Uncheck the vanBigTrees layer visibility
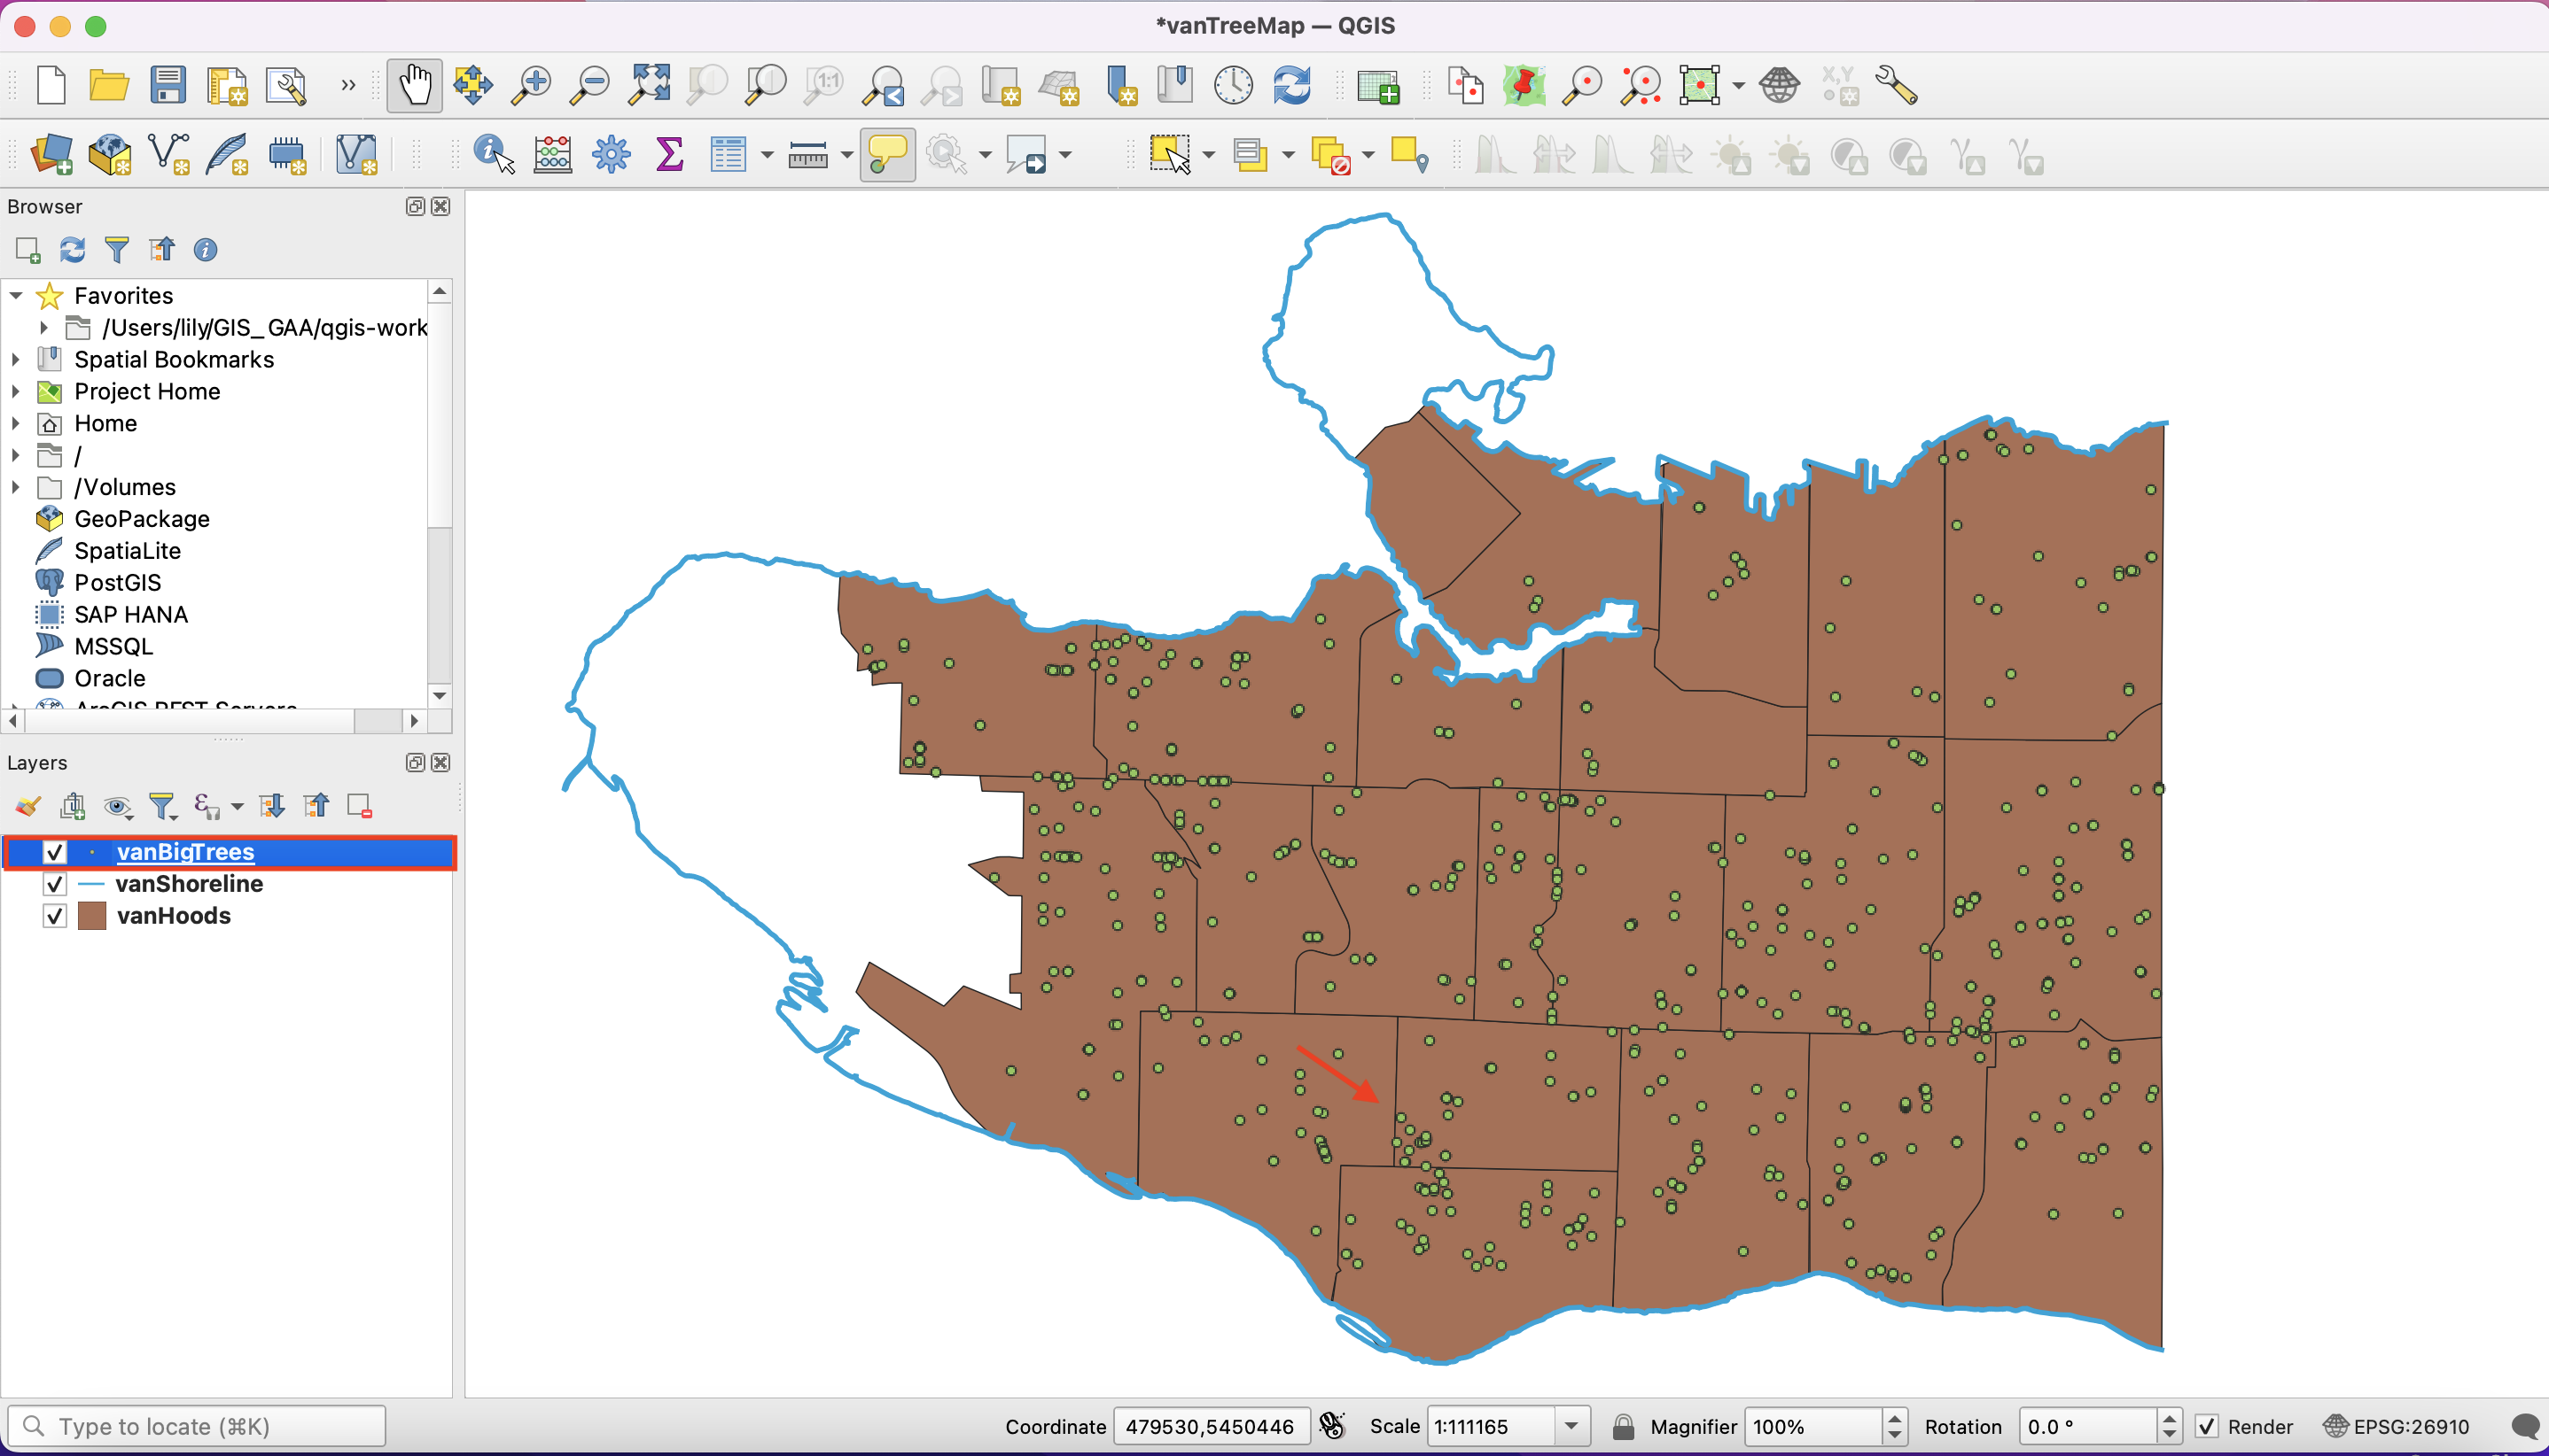The width and height of the screenshot is (2549, 1456). [x=54, y=852]
